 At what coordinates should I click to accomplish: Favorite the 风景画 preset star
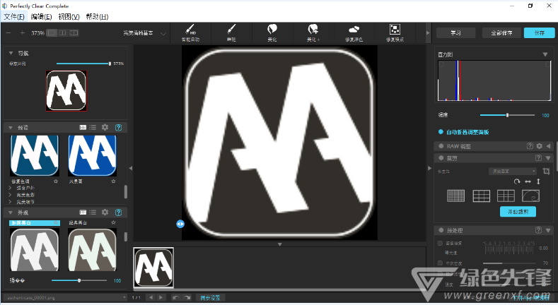click(113, 181)
